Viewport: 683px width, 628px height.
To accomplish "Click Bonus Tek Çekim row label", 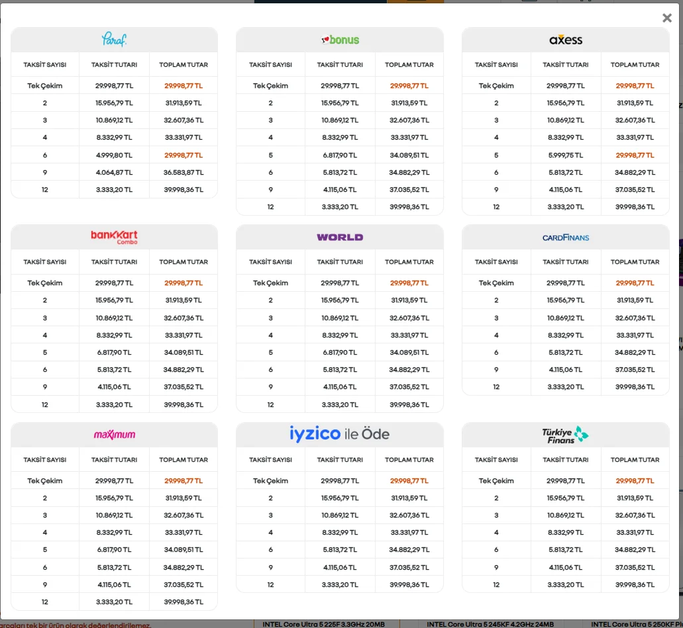I will click(x=270, y=86).
